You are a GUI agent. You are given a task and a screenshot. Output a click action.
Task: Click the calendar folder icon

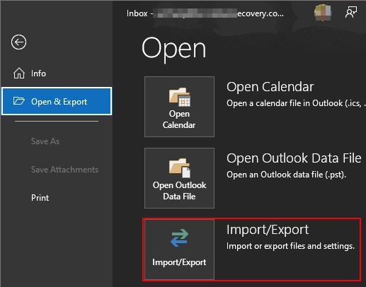click(180, 97)
